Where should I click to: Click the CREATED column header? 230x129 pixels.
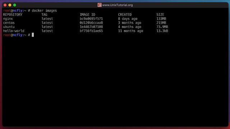125,15
